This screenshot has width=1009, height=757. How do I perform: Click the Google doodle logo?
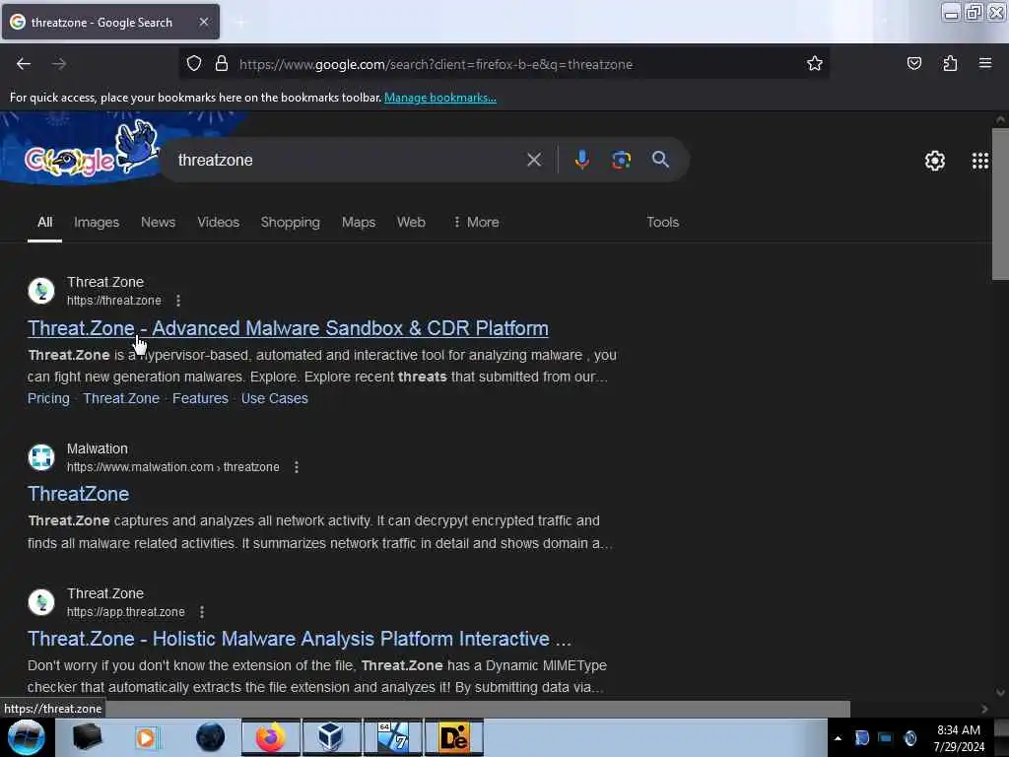coord(90,150)
